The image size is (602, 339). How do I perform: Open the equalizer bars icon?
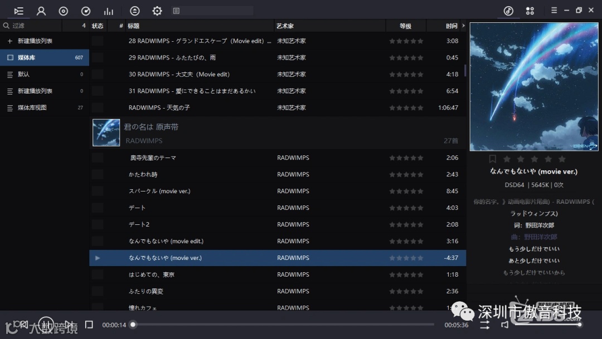109,11
